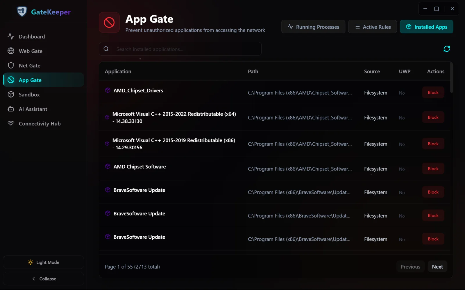
Task: Select the AMD_Chipset_Drivers application name
Action: coord(138,90)
